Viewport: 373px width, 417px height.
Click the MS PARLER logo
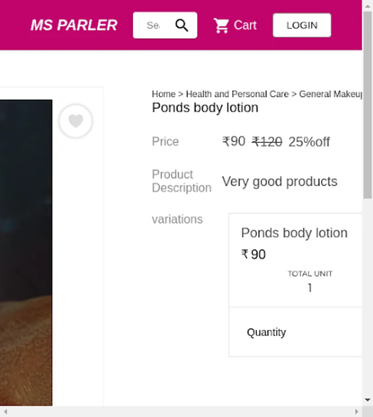pos(74,25)
